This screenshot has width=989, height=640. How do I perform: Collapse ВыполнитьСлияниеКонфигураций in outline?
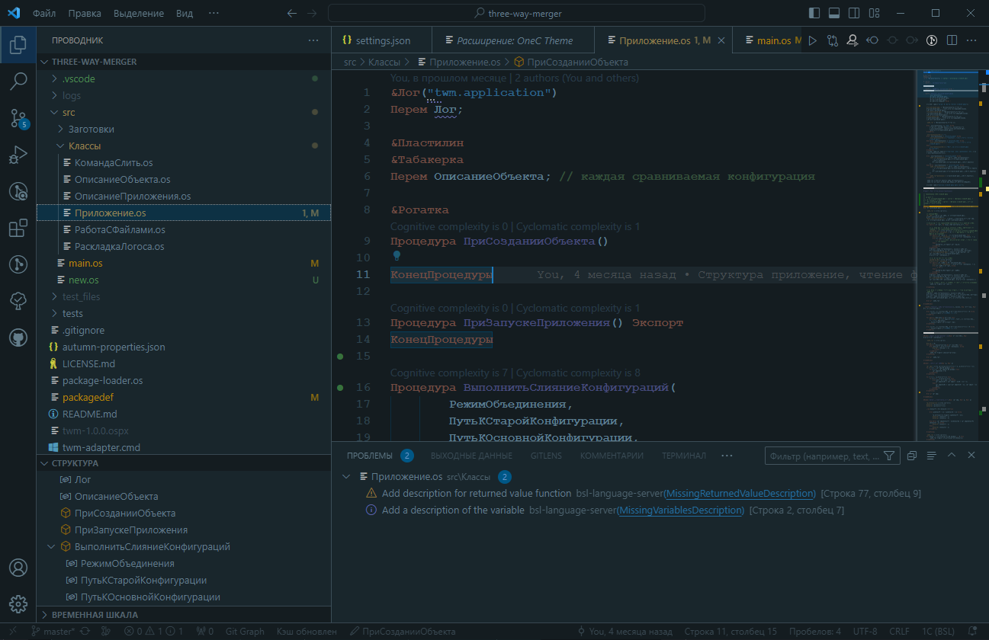[52, 546]
